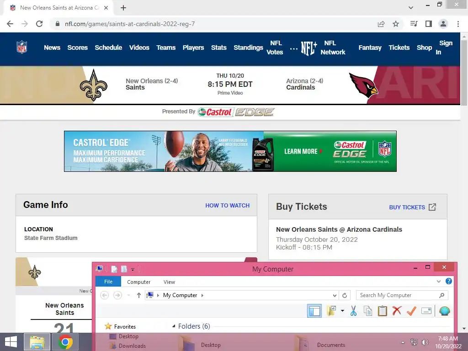The height and width of the screenshot is (351, 468).
Task: Expand the Folder Options dropdown arrow
Action: coord(342,311)
